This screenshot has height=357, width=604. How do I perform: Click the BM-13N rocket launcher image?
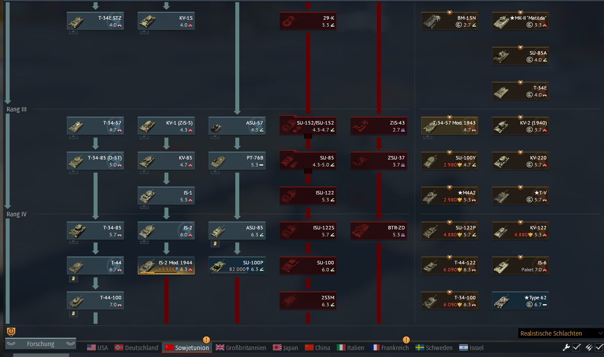(x=432, y=21)
